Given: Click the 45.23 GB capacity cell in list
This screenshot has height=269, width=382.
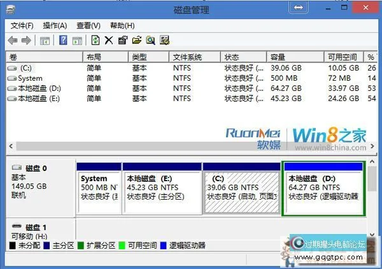Looking at the screenshot, I should click(286, 99).
